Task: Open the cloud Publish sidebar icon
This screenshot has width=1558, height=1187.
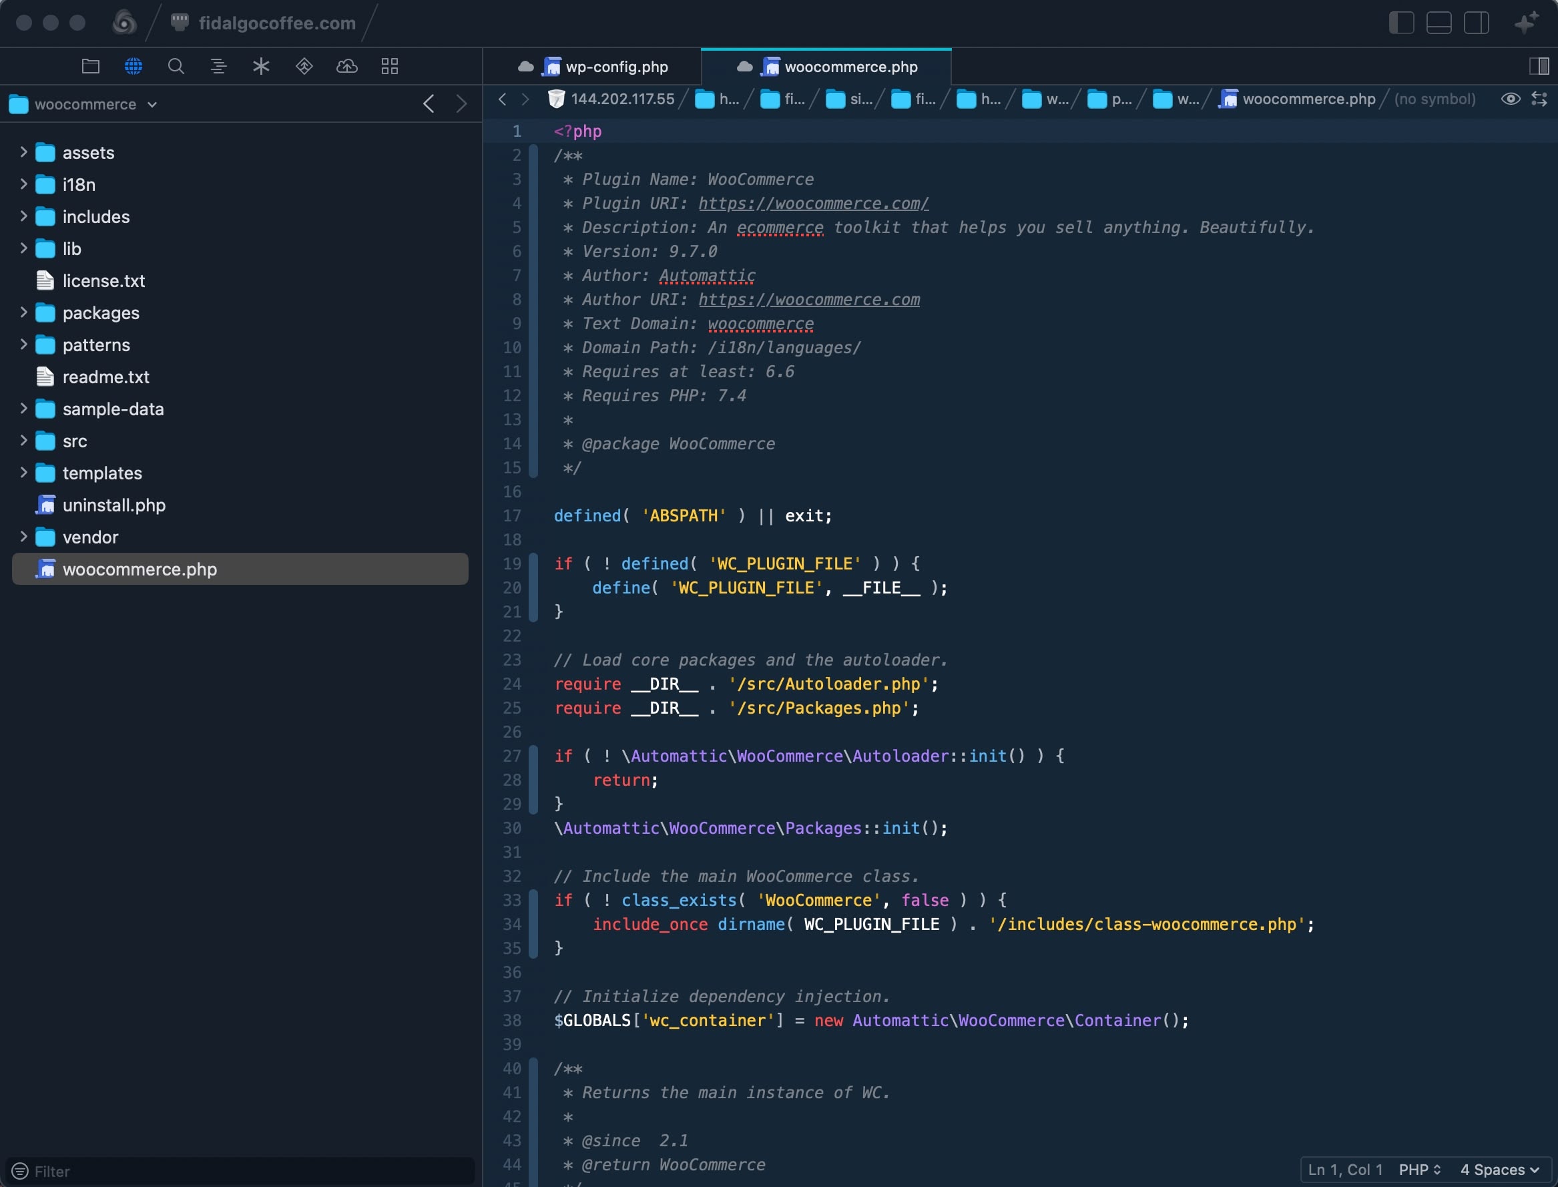Action: point(346,66)
